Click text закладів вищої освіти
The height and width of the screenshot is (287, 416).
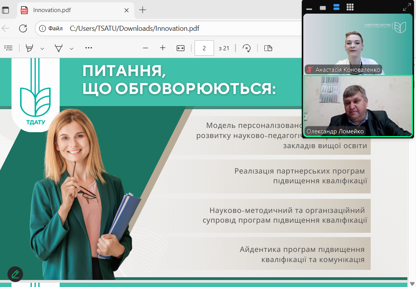(x=325, y=145)
